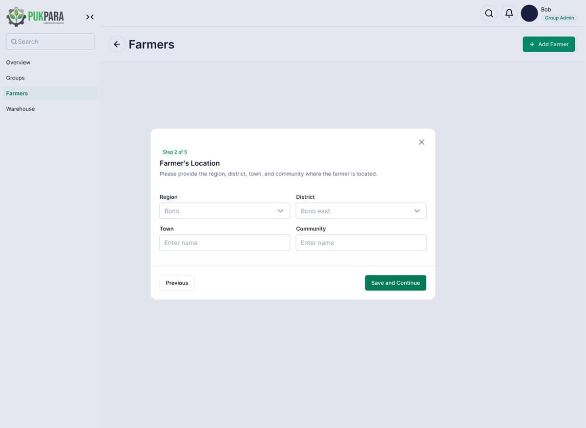Click the magnifier icon in sidebar search
The width and height of the screenshot is (586, 428).
pos(14,42)
